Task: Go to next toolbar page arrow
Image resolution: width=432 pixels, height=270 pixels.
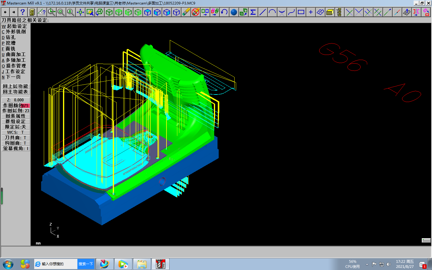Action: [13, 12]
